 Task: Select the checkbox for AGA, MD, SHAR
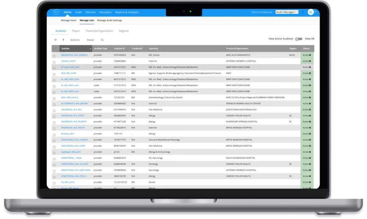pyautogui.click(x=54, y=74)
